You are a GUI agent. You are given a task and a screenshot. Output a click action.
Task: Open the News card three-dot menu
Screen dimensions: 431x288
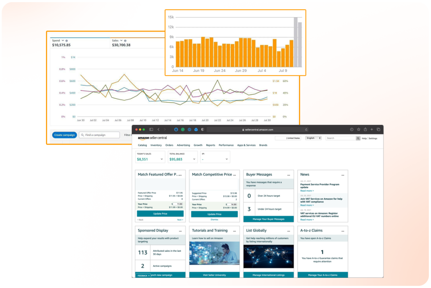[x=343, y=175]
